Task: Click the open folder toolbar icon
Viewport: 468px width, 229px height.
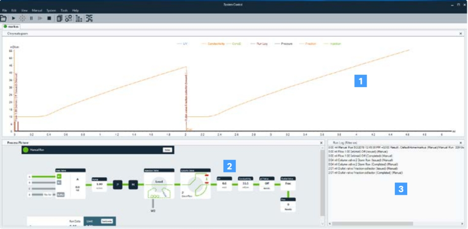Action: click(3, 18)
